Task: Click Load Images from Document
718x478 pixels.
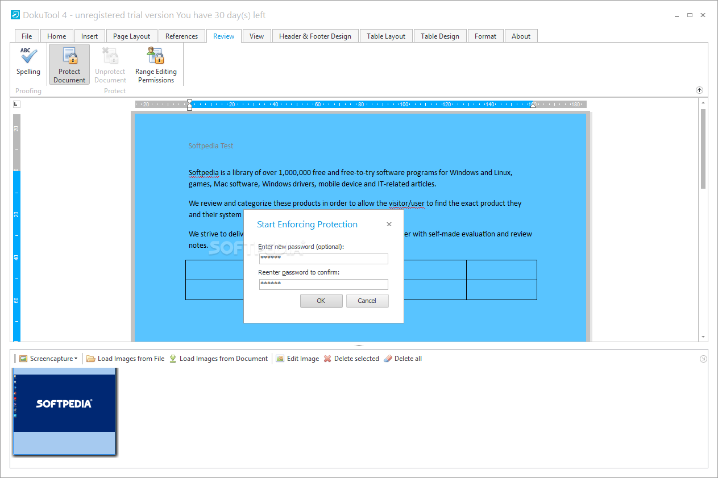Action: (x=218, y=359)
